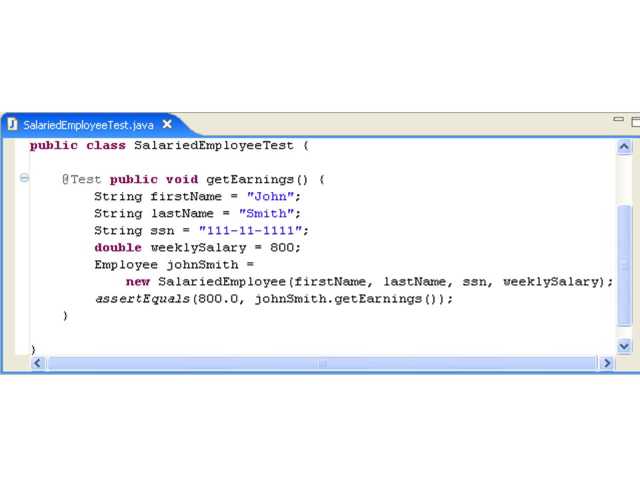Click the getEarnings() method name in its declaration

[x=257, y=179]
